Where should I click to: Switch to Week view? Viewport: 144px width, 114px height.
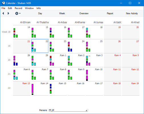pyautogui.click(x=62, y=13)
